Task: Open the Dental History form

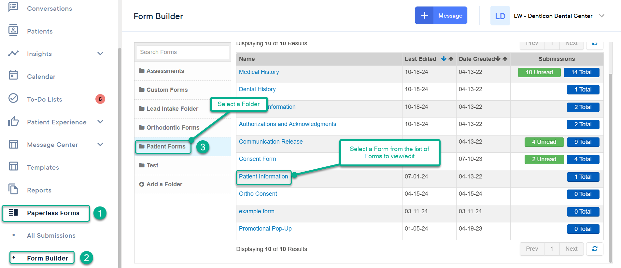Action: tap(257, 89)
